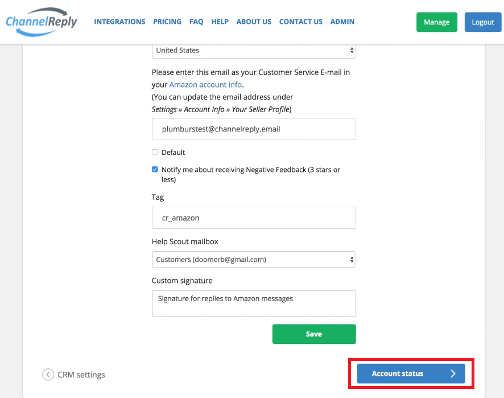Click the chevron arrow on Account status
The width and height of the screenshot is (504, 398).
tap(453, 374)
